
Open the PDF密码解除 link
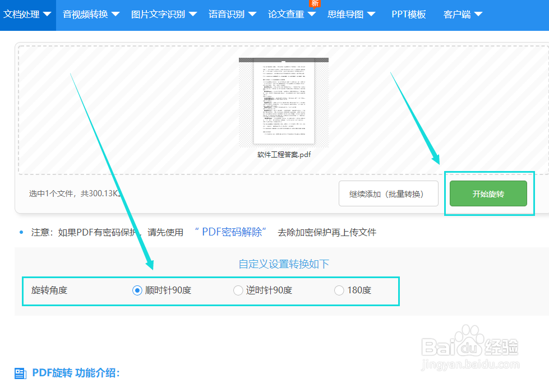(230, 232)
